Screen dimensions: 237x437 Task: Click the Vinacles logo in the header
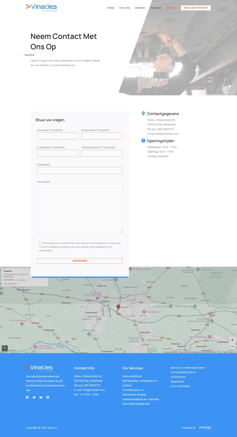coord(41,8)
